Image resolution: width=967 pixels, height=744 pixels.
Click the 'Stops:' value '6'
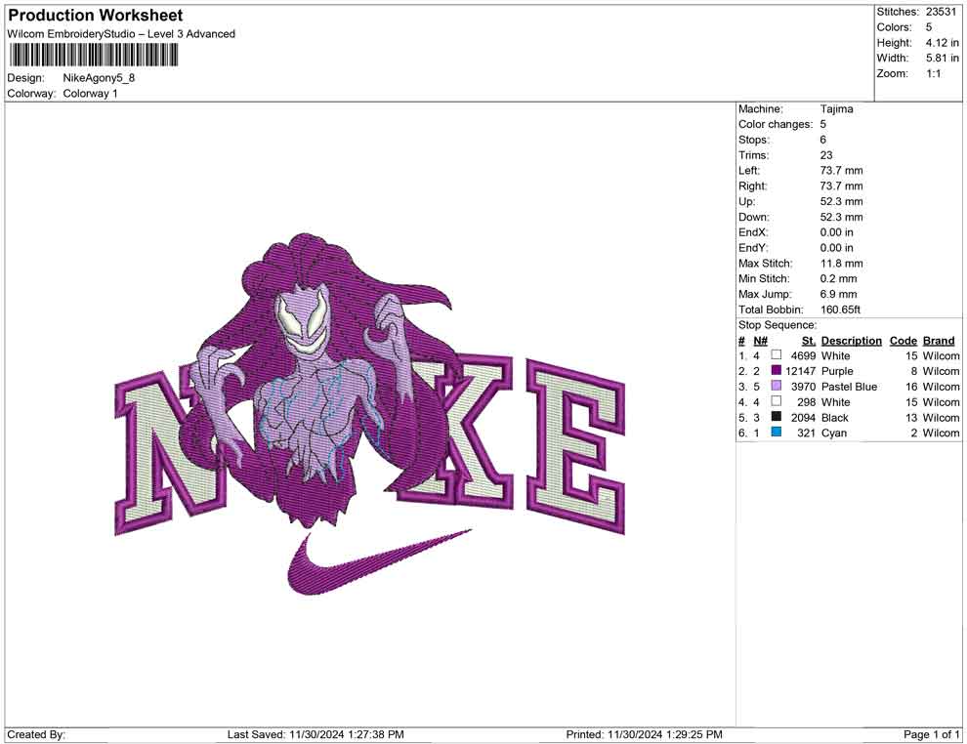coord(823,140)
